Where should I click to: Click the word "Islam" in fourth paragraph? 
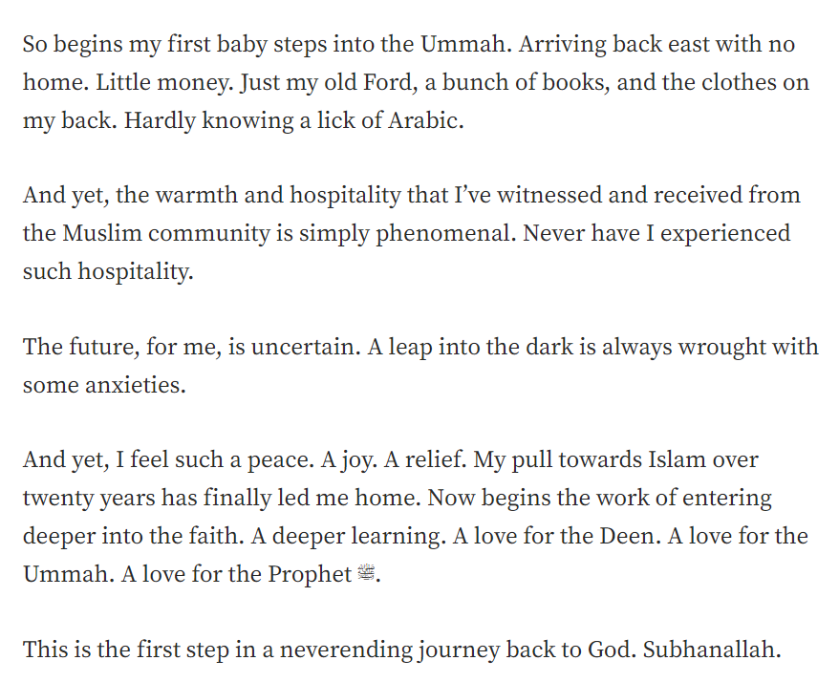677,460
